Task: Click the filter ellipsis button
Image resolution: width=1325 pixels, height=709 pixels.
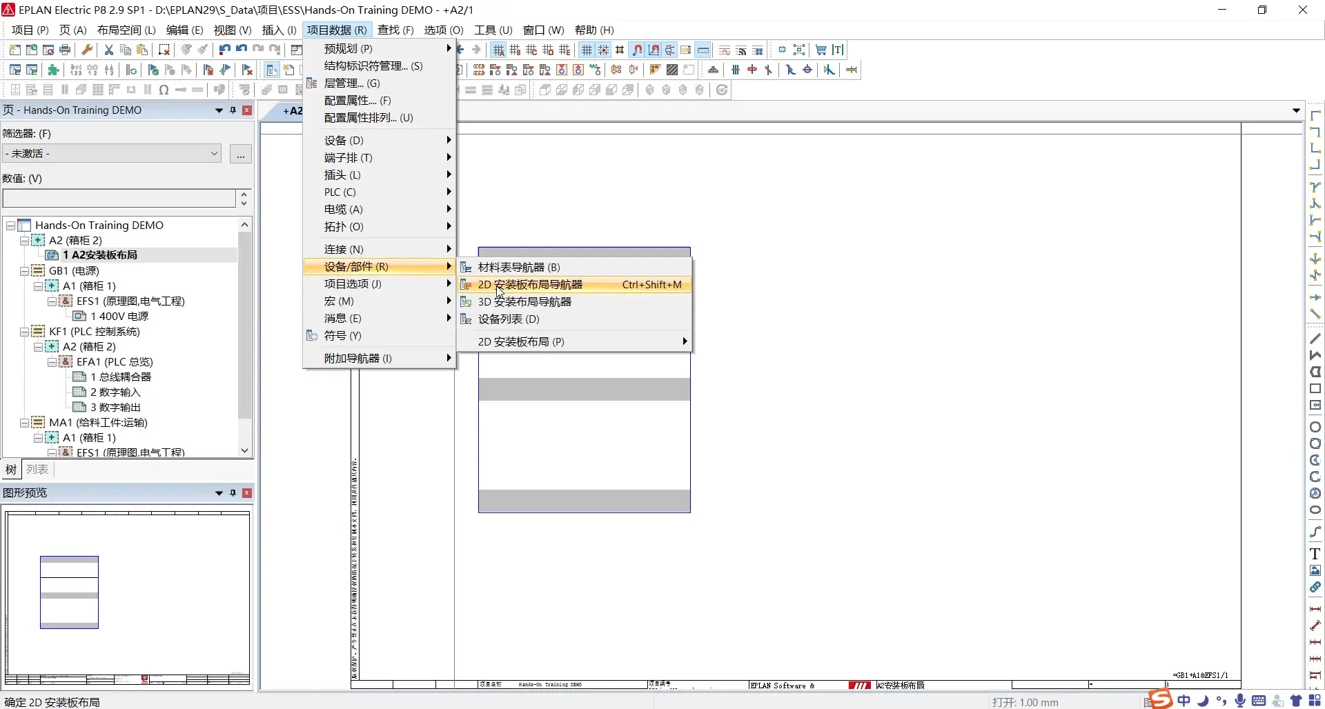Action: coord(241,154)
